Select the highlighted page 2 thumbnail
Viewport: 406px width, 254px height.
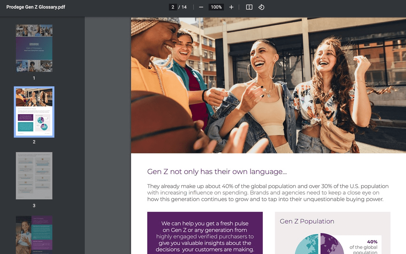pyautogui.click(x=34, y=112)
